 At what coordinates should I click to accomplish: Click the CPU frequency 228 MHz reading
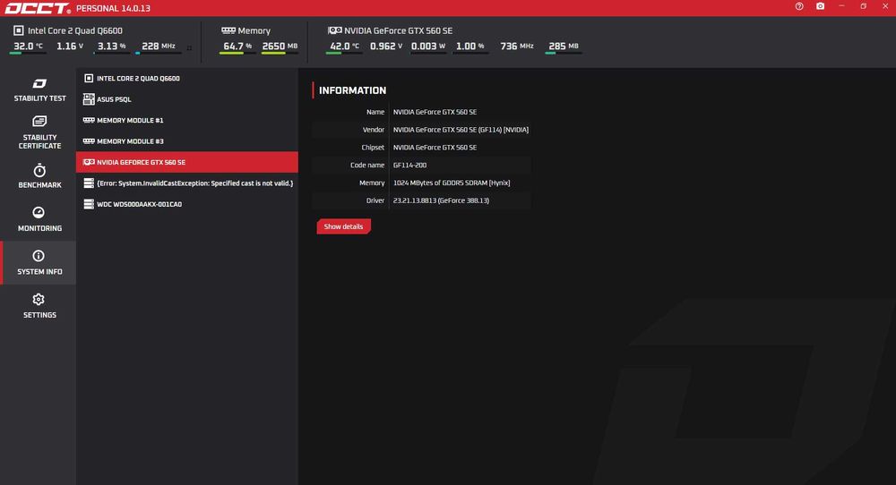[159, 47]
